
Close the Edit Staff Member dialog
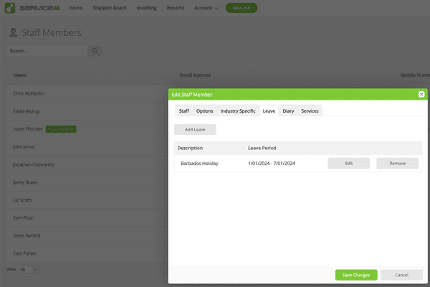pos(421,94)
